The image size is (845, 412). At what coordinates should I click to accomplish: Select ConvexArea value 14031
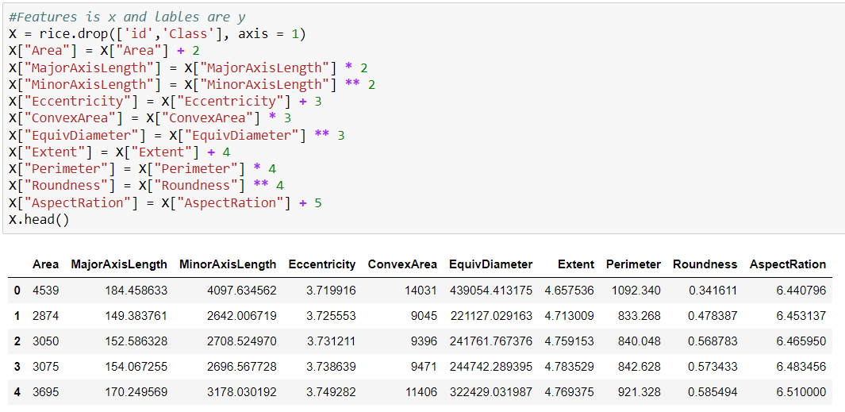coord(421,291)
